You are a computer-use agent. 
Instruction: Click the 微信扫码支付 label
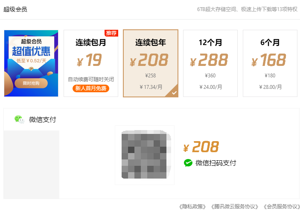216,163
